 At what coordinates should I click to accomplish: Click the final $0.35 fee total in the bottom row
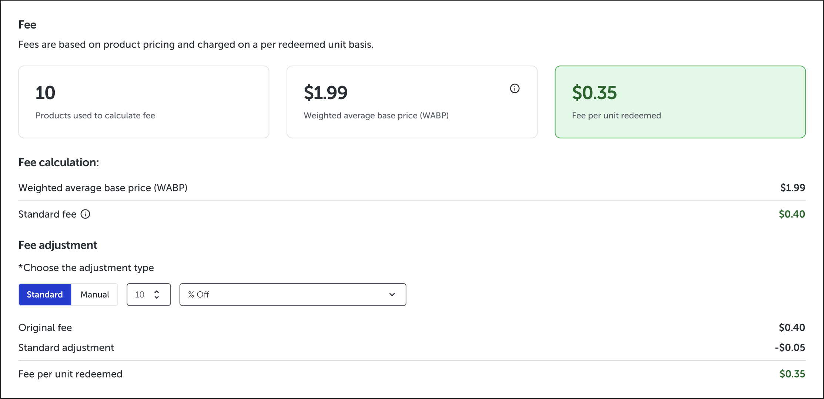(x=792, y=374)
